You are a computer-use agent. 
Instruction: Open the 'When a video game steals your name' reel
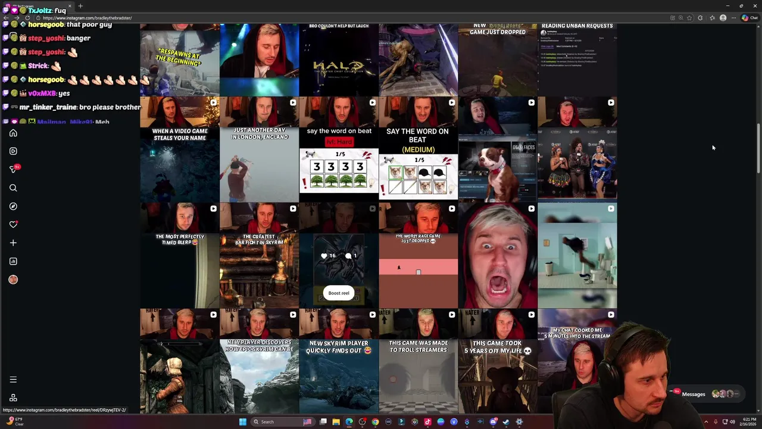click(180, 150)
